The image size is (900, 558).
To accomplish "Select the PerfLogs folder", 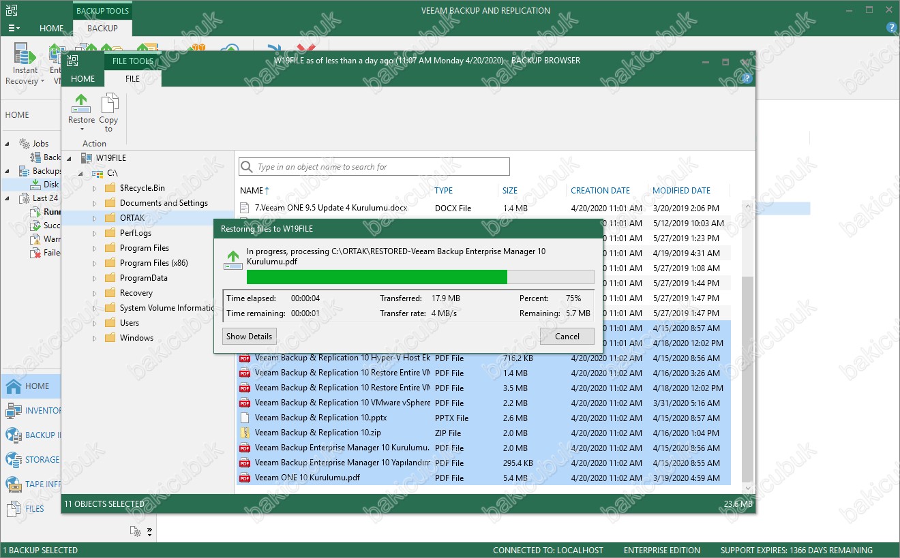I will pyautogui.click(x=135, y=233).
